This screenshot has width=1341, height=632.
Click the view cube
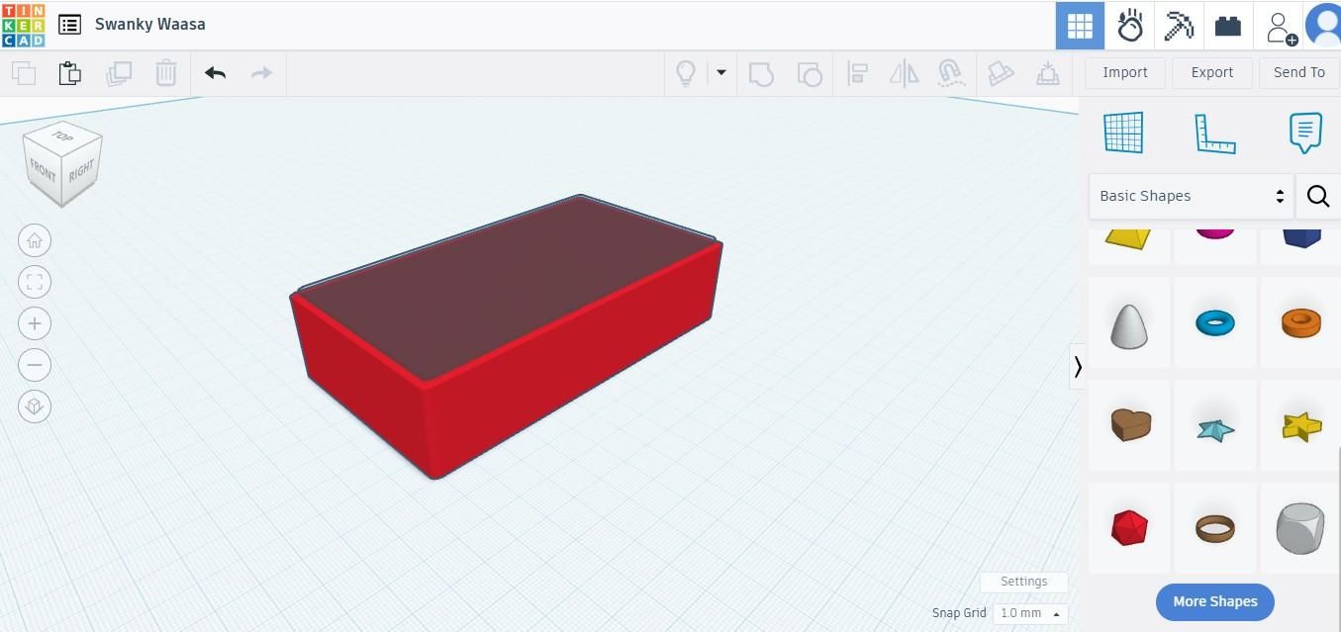(62, 163)
